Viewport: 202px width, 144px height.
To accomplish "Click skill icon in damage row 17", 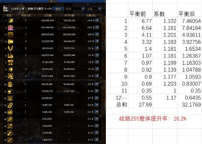I will (x=10, y=133).
